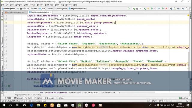
Task: Open the Help menu
Action: click(75, 5)
